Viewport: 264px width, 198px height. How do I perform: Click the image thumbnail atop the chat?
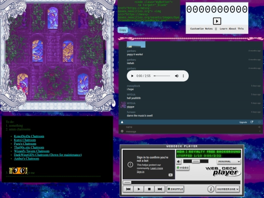(x=136, y=44)
